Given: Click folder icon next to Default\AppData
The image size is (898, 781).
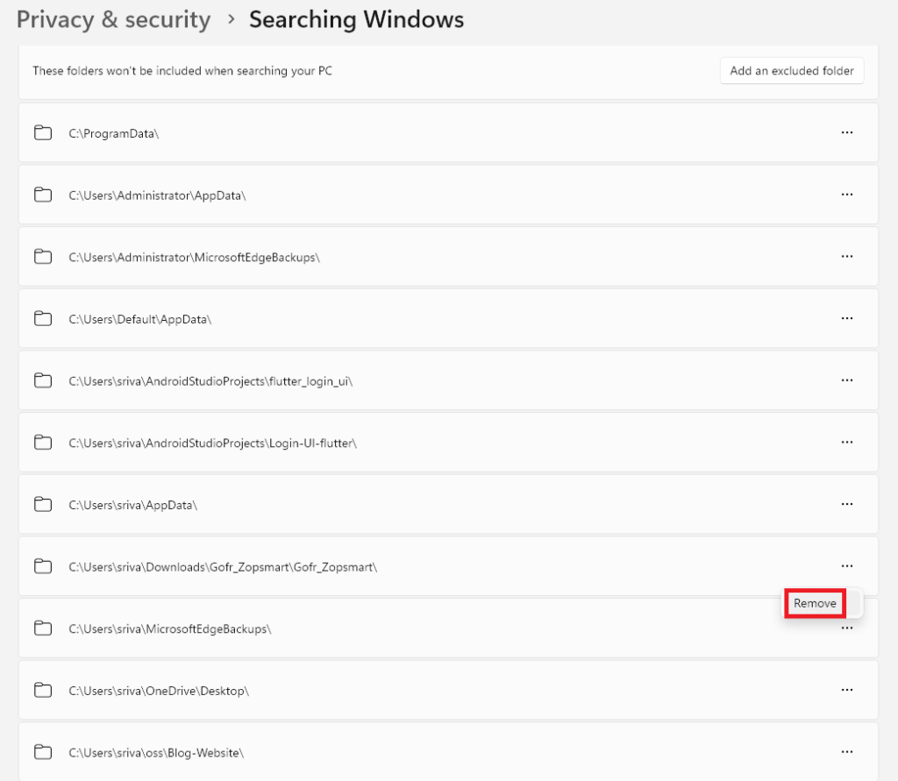Looking at the screenshot, I should point(42,319).
